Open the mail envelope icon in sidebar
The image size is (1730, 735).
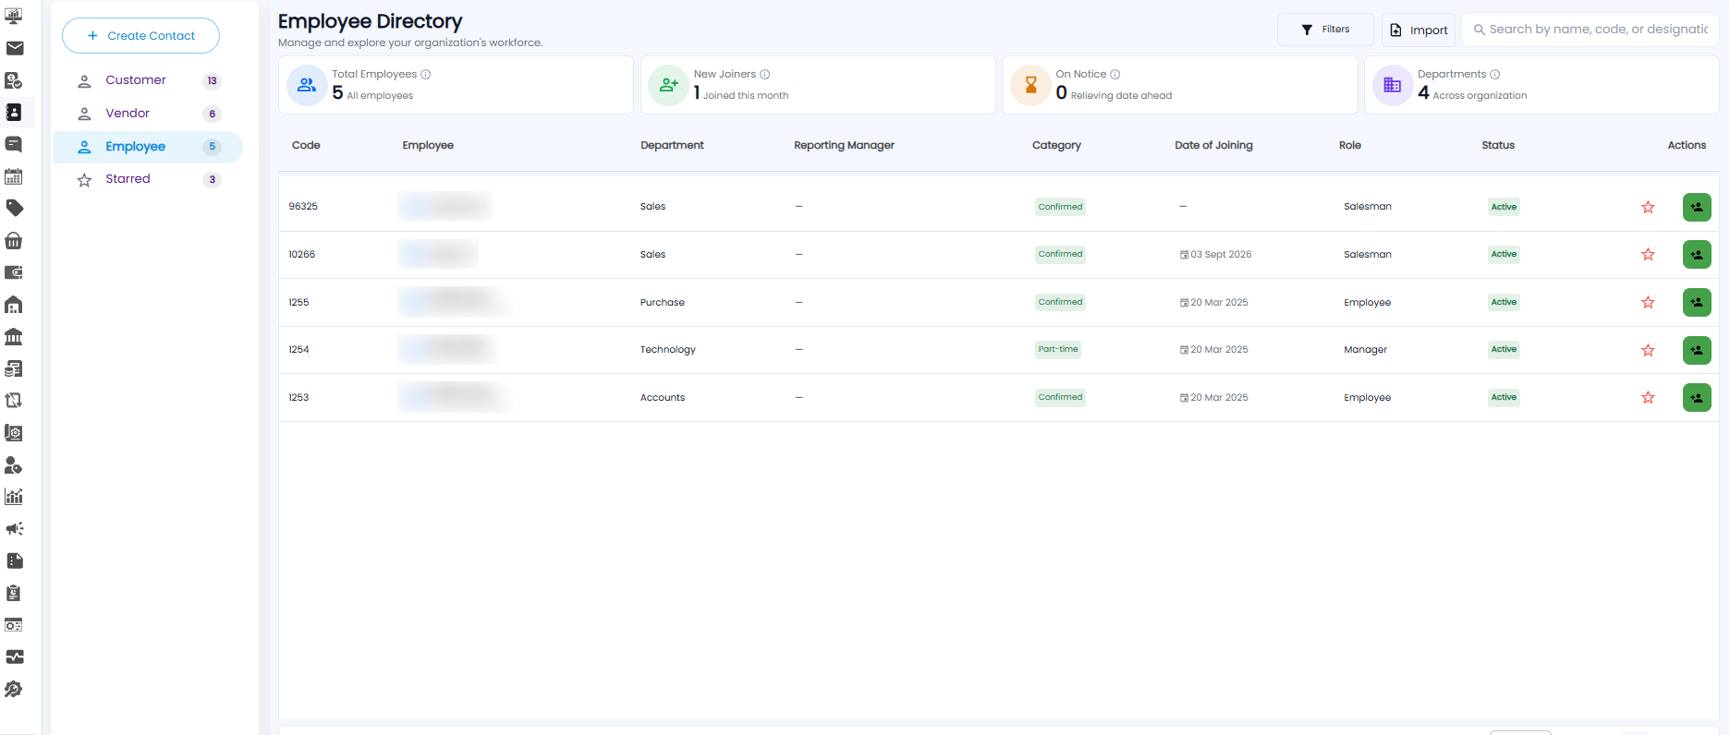point(14,48)
